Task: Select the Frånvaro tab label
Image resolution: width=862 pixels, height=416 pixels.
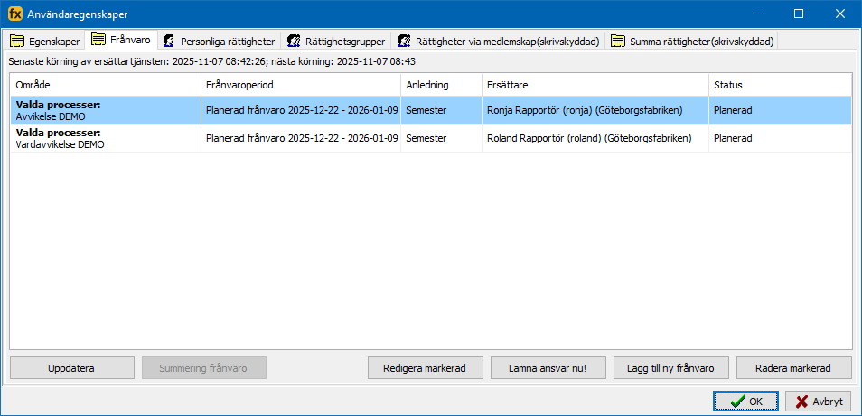Action: pyautogui.click(x=130, y=40)
